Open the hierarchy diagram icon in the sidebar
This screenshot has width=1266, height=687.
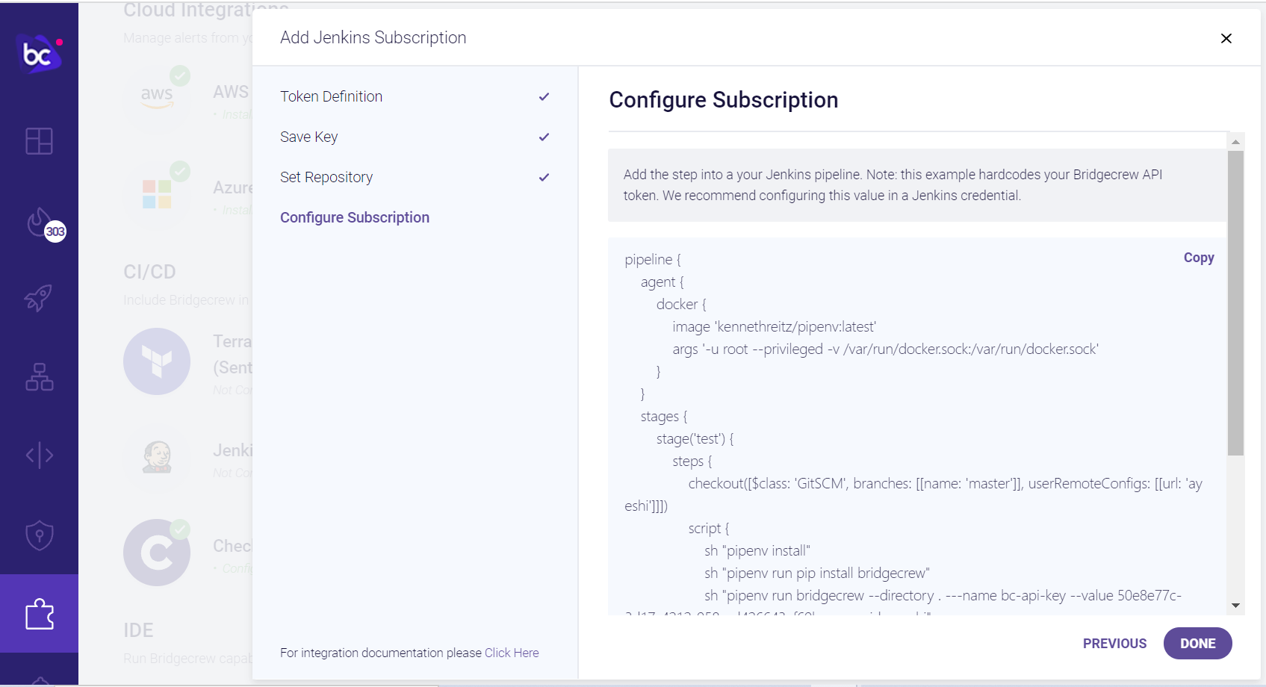pyautogui.click(x=39, y=377)
